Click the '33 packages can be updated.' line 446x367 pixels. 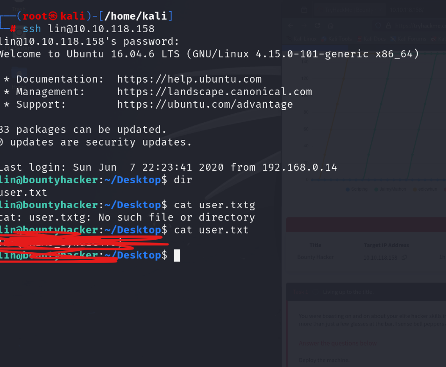(x=83, y=130)
